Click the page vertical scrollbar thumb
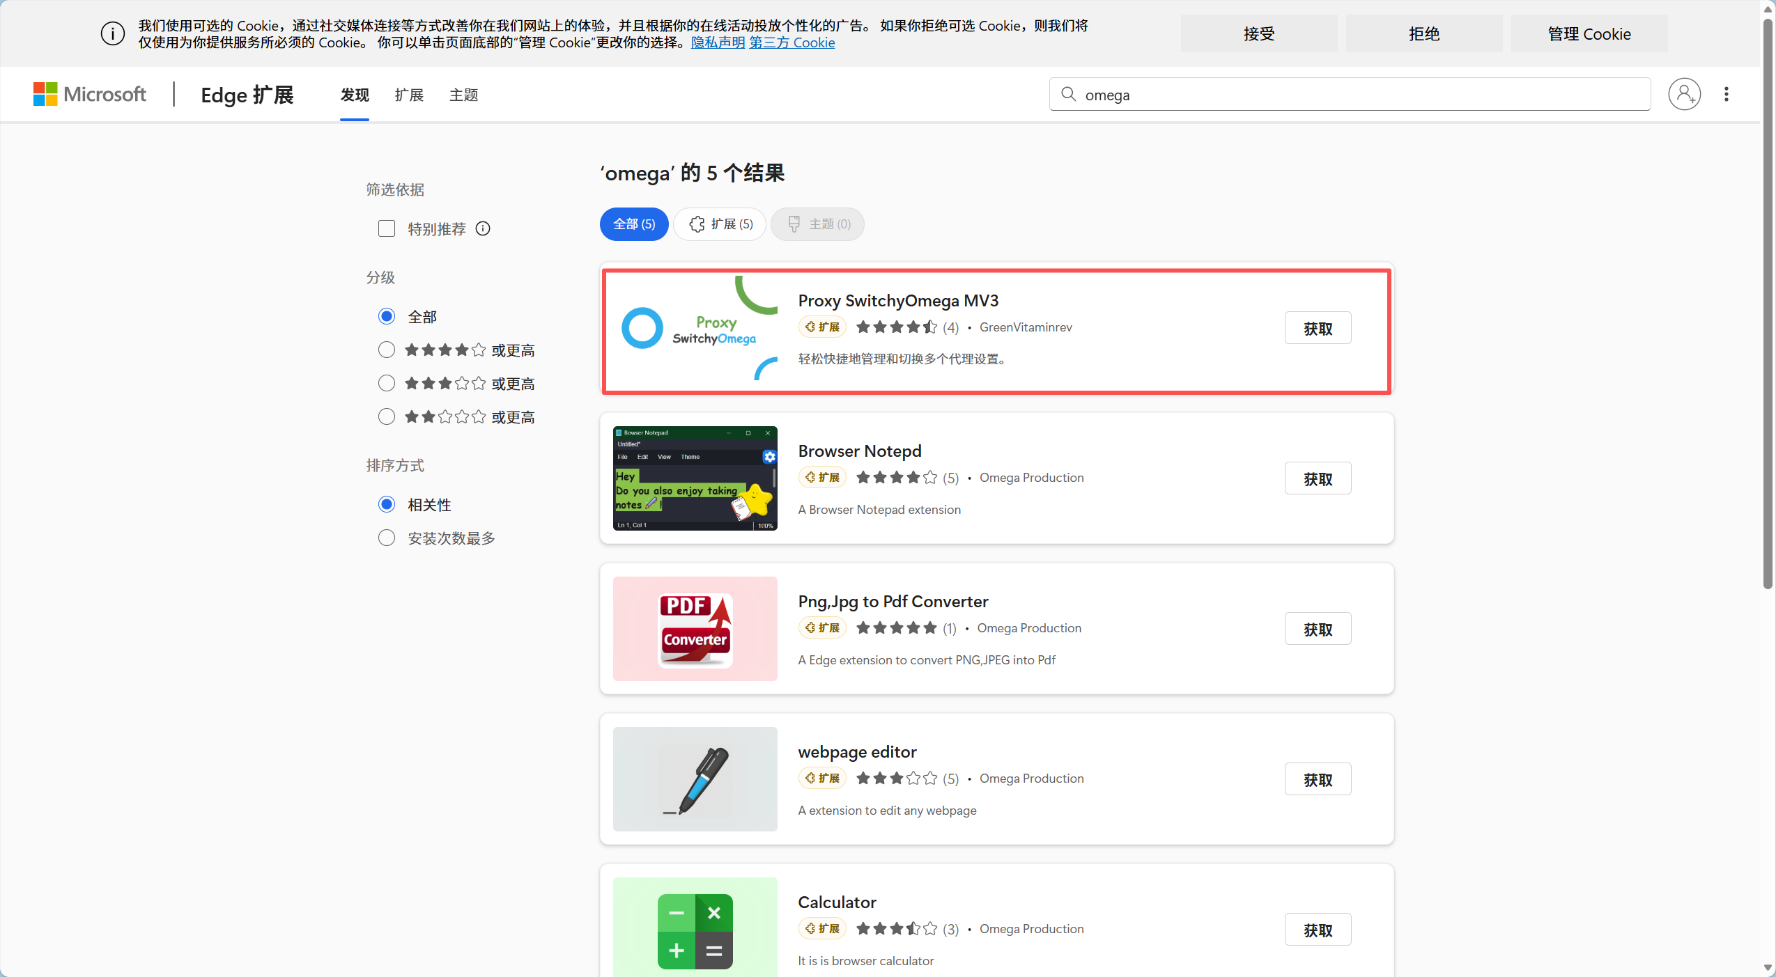Viewport: 1776px width, 977px height. (x=1768, y=303)
